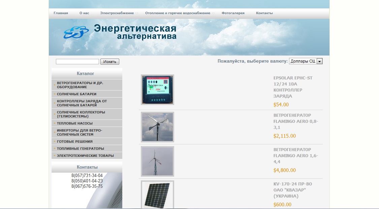The width and height of the screenshot is (379, 209).
Task: Click inside the search input field
Action: point(77,61)
